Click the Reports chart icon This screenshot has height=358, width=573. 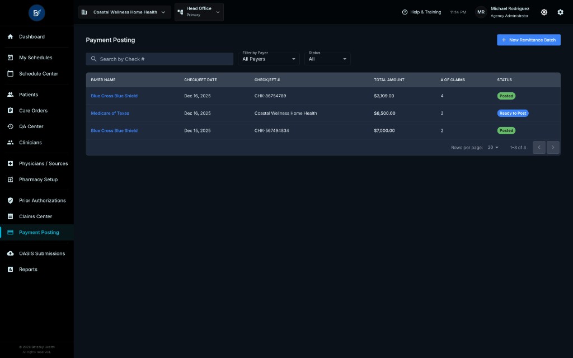tap(10, 269)
